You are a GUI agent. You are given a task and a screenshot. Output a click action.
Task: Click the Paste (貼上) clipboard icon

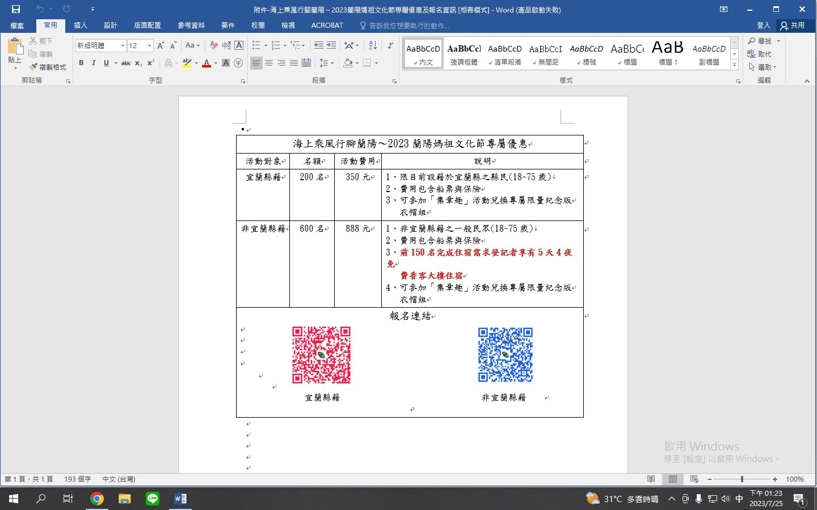click(15, 46)
